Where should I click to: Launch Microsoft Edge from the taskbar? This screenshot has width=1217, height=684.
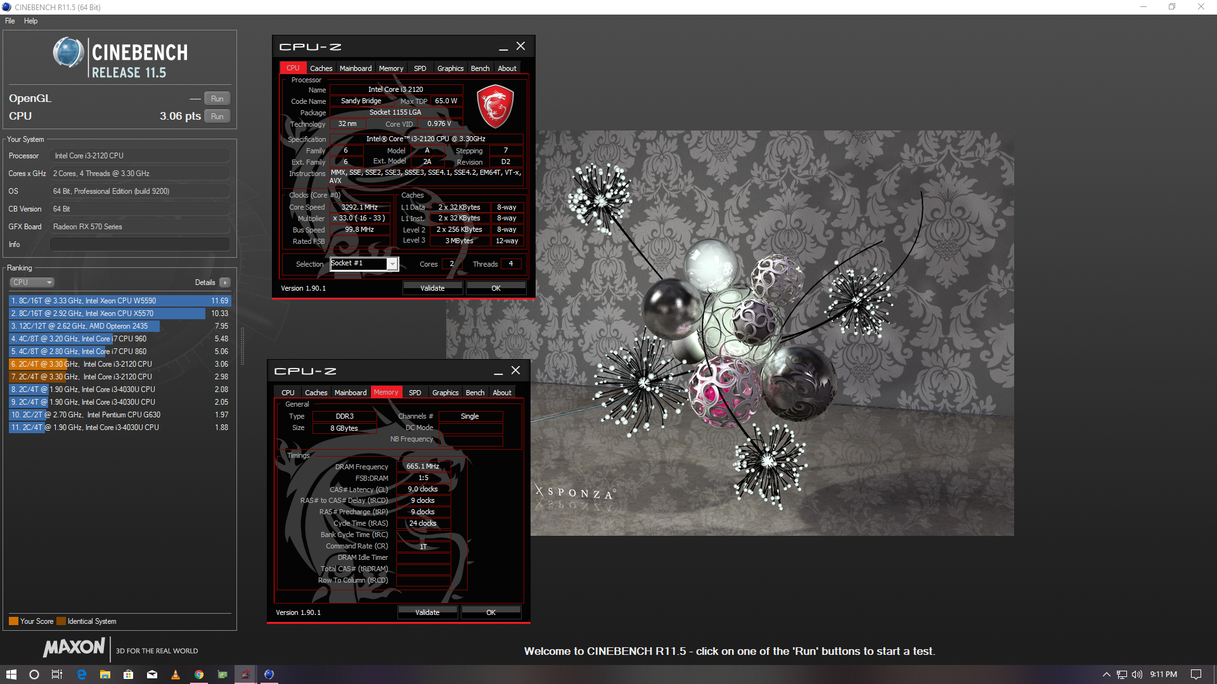point(81,674)
